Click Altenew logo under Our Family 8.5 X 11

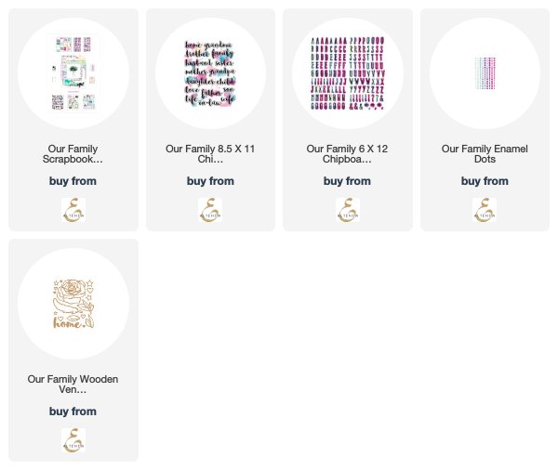tap(210, 210)
